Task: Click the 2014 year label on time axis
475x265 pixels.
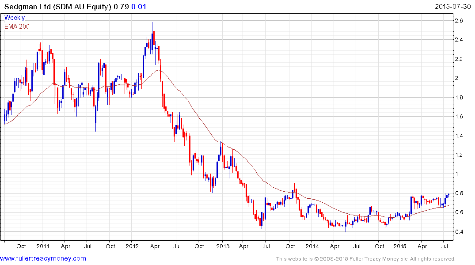Action: click(312, 246)
